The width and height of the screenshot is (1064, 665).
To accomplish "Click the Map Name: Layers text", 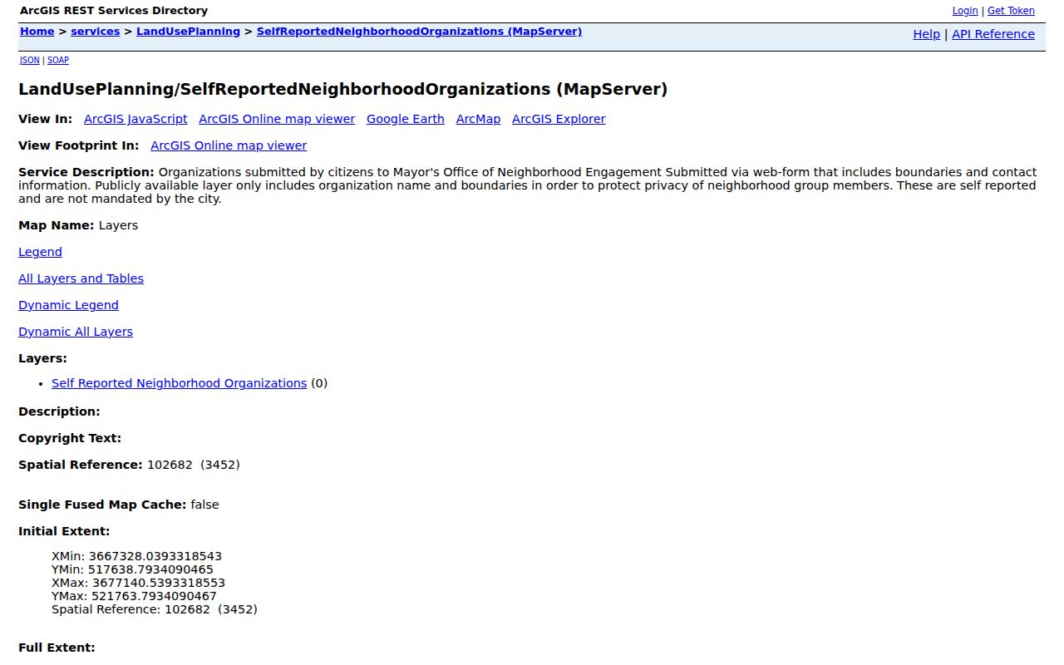I will [78, 225].
